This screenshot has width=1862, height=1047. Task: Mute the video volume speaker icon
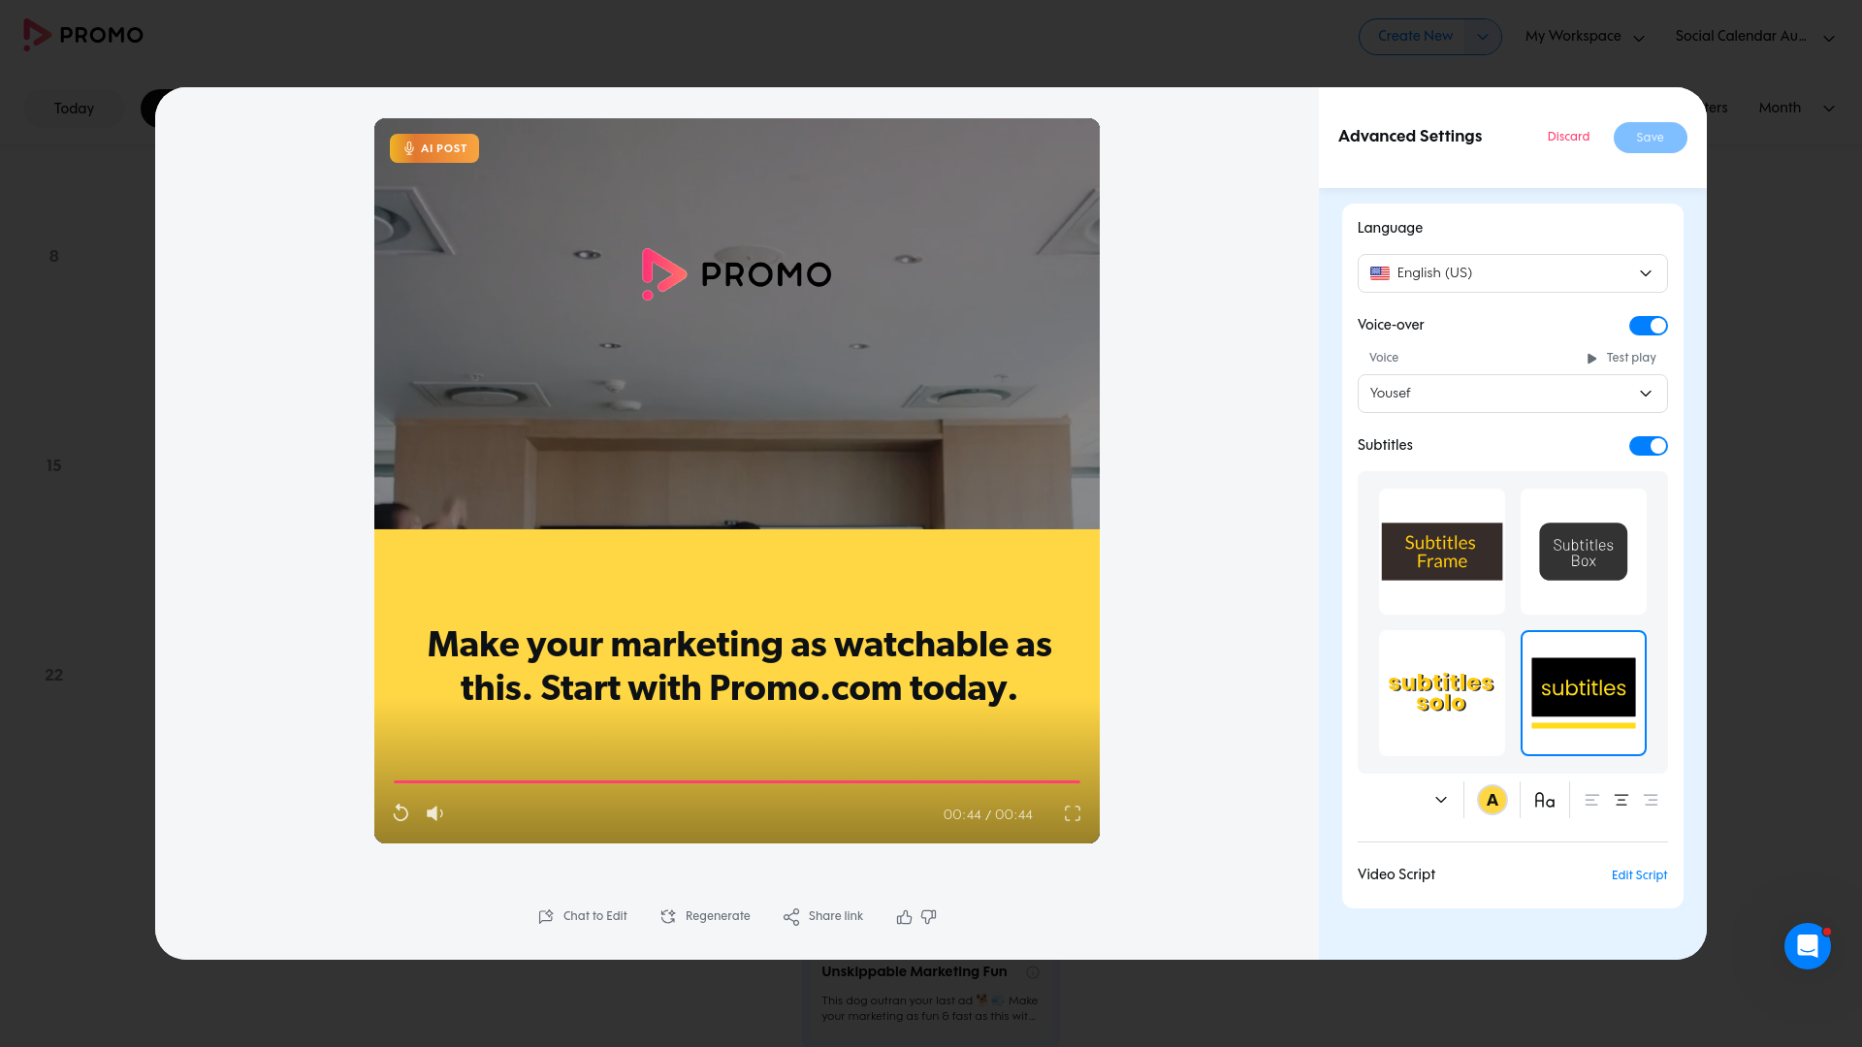click(x=435, y=813)
